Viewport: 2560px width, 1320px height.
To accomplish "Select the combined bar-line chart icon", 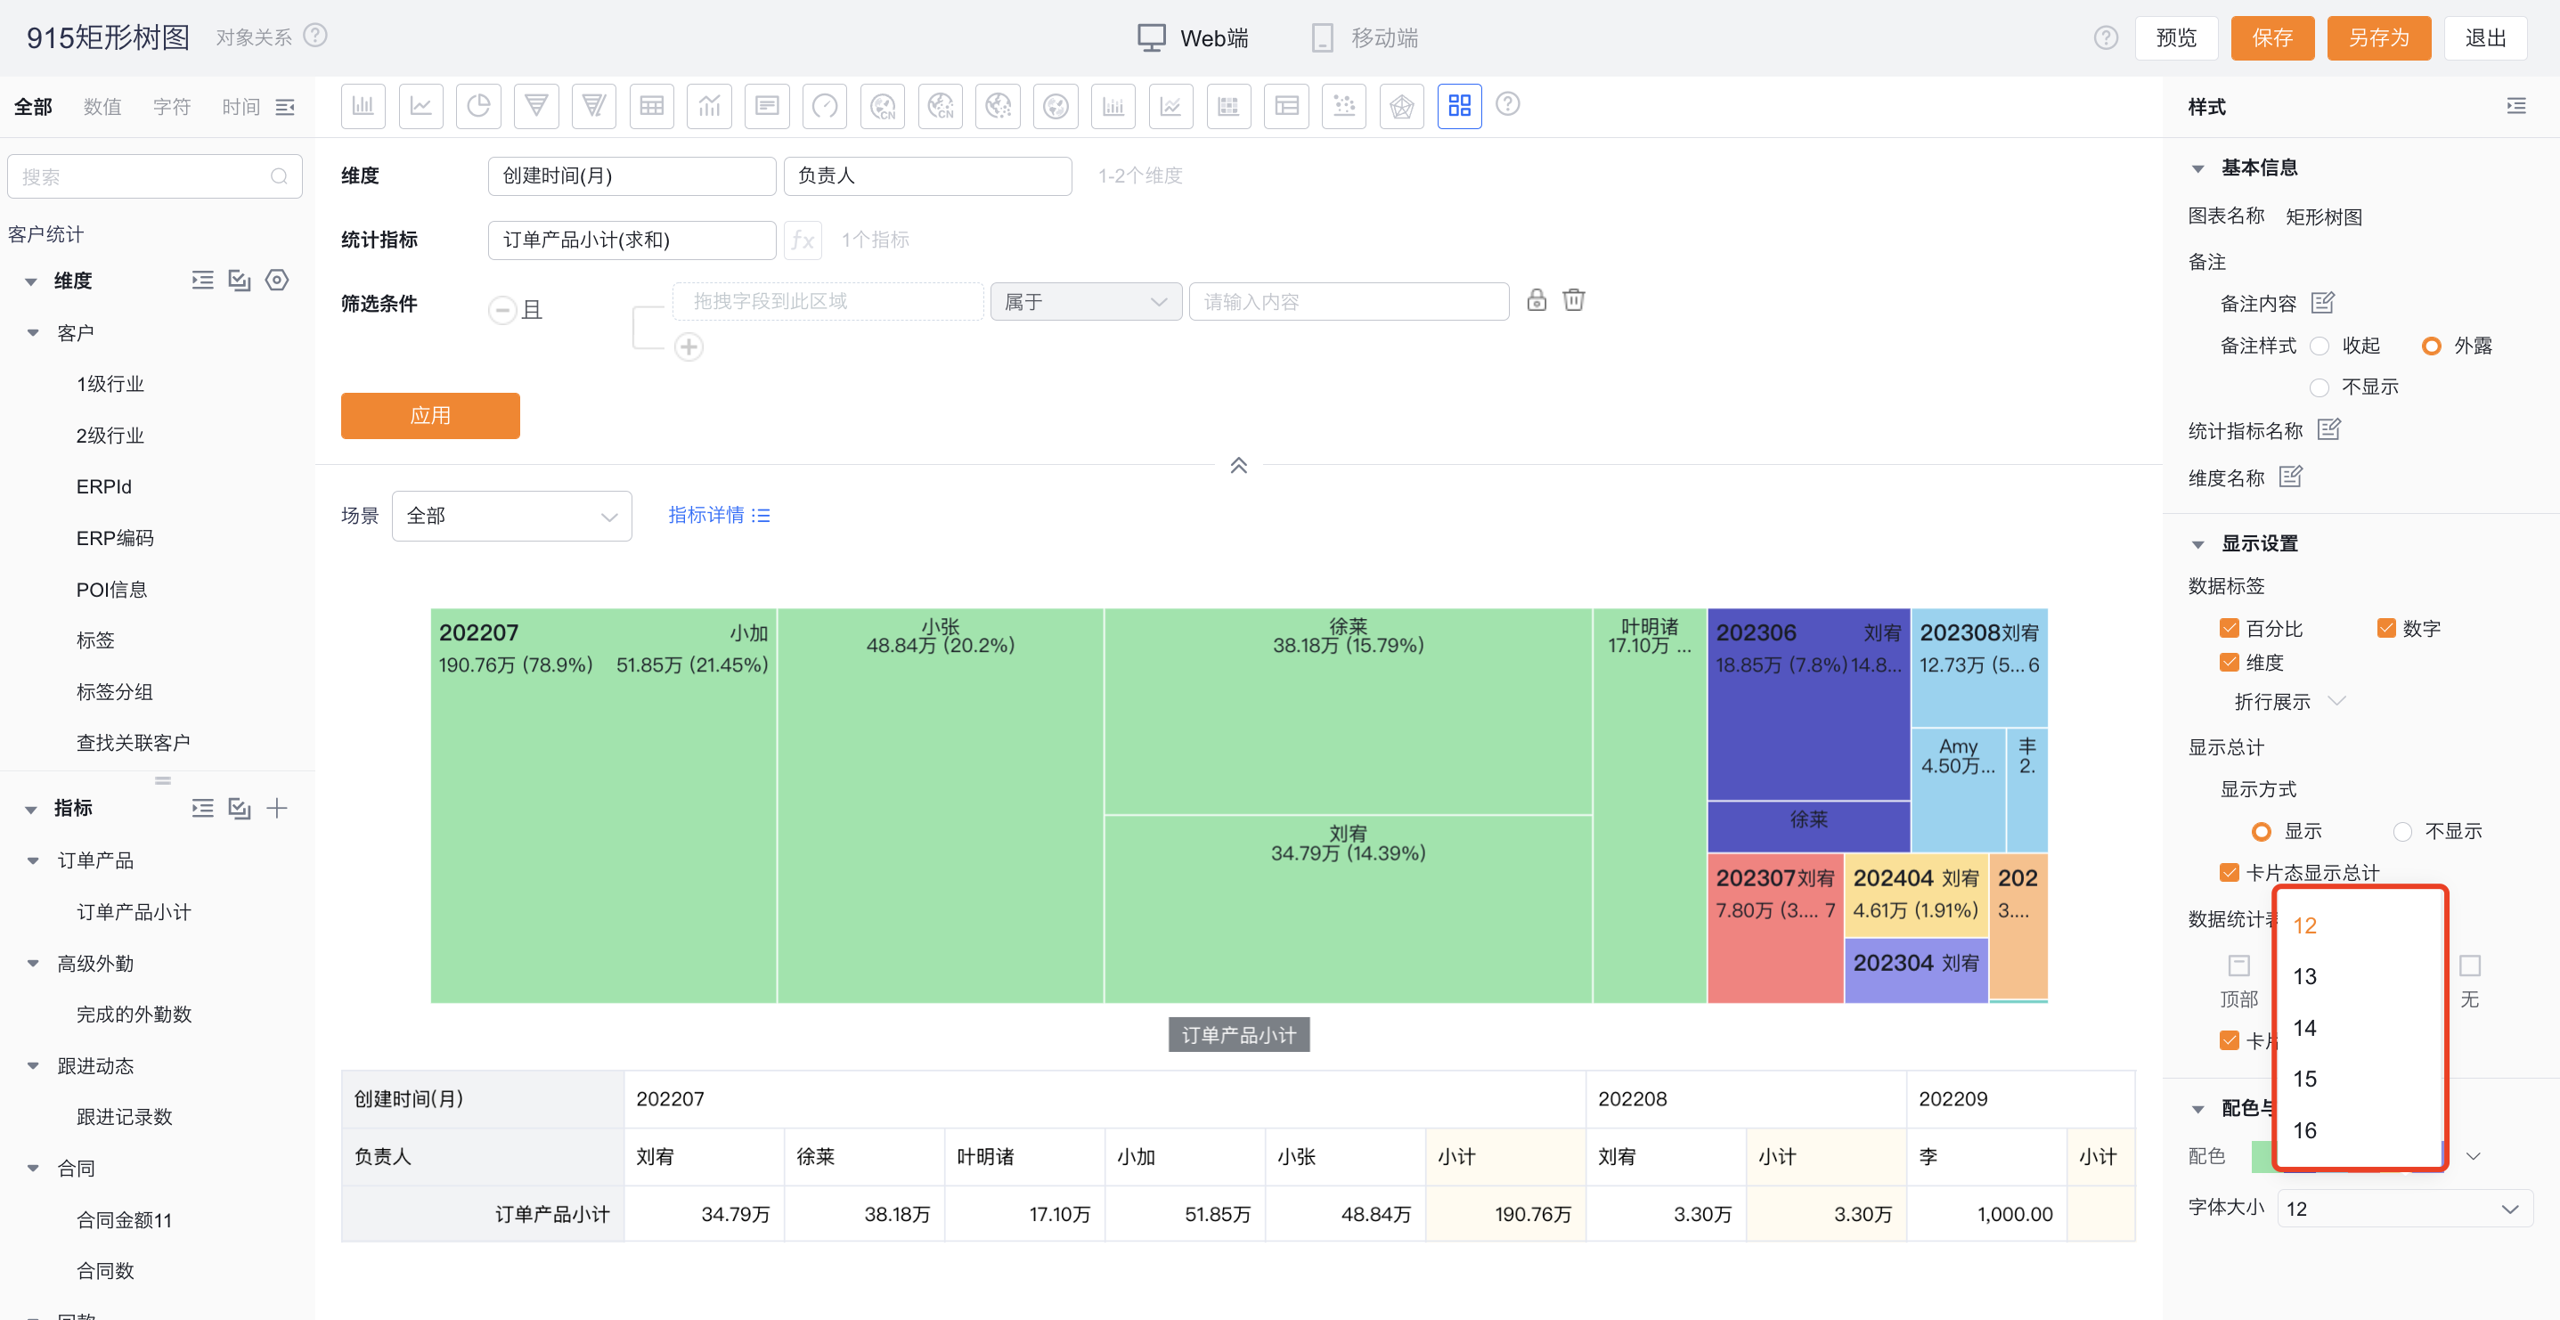I will click(710, 105).
